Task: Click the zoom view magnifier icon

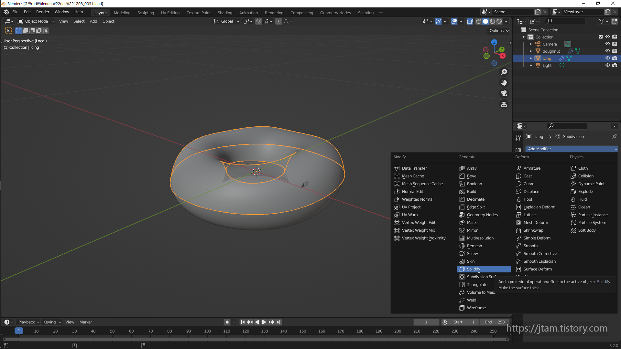Action: 504,72
